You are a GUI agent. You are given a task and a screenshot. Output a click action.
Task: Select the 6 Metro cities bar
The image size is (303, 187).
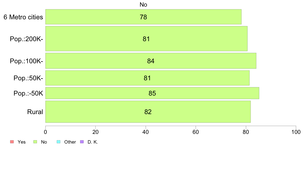pos(143,17)
